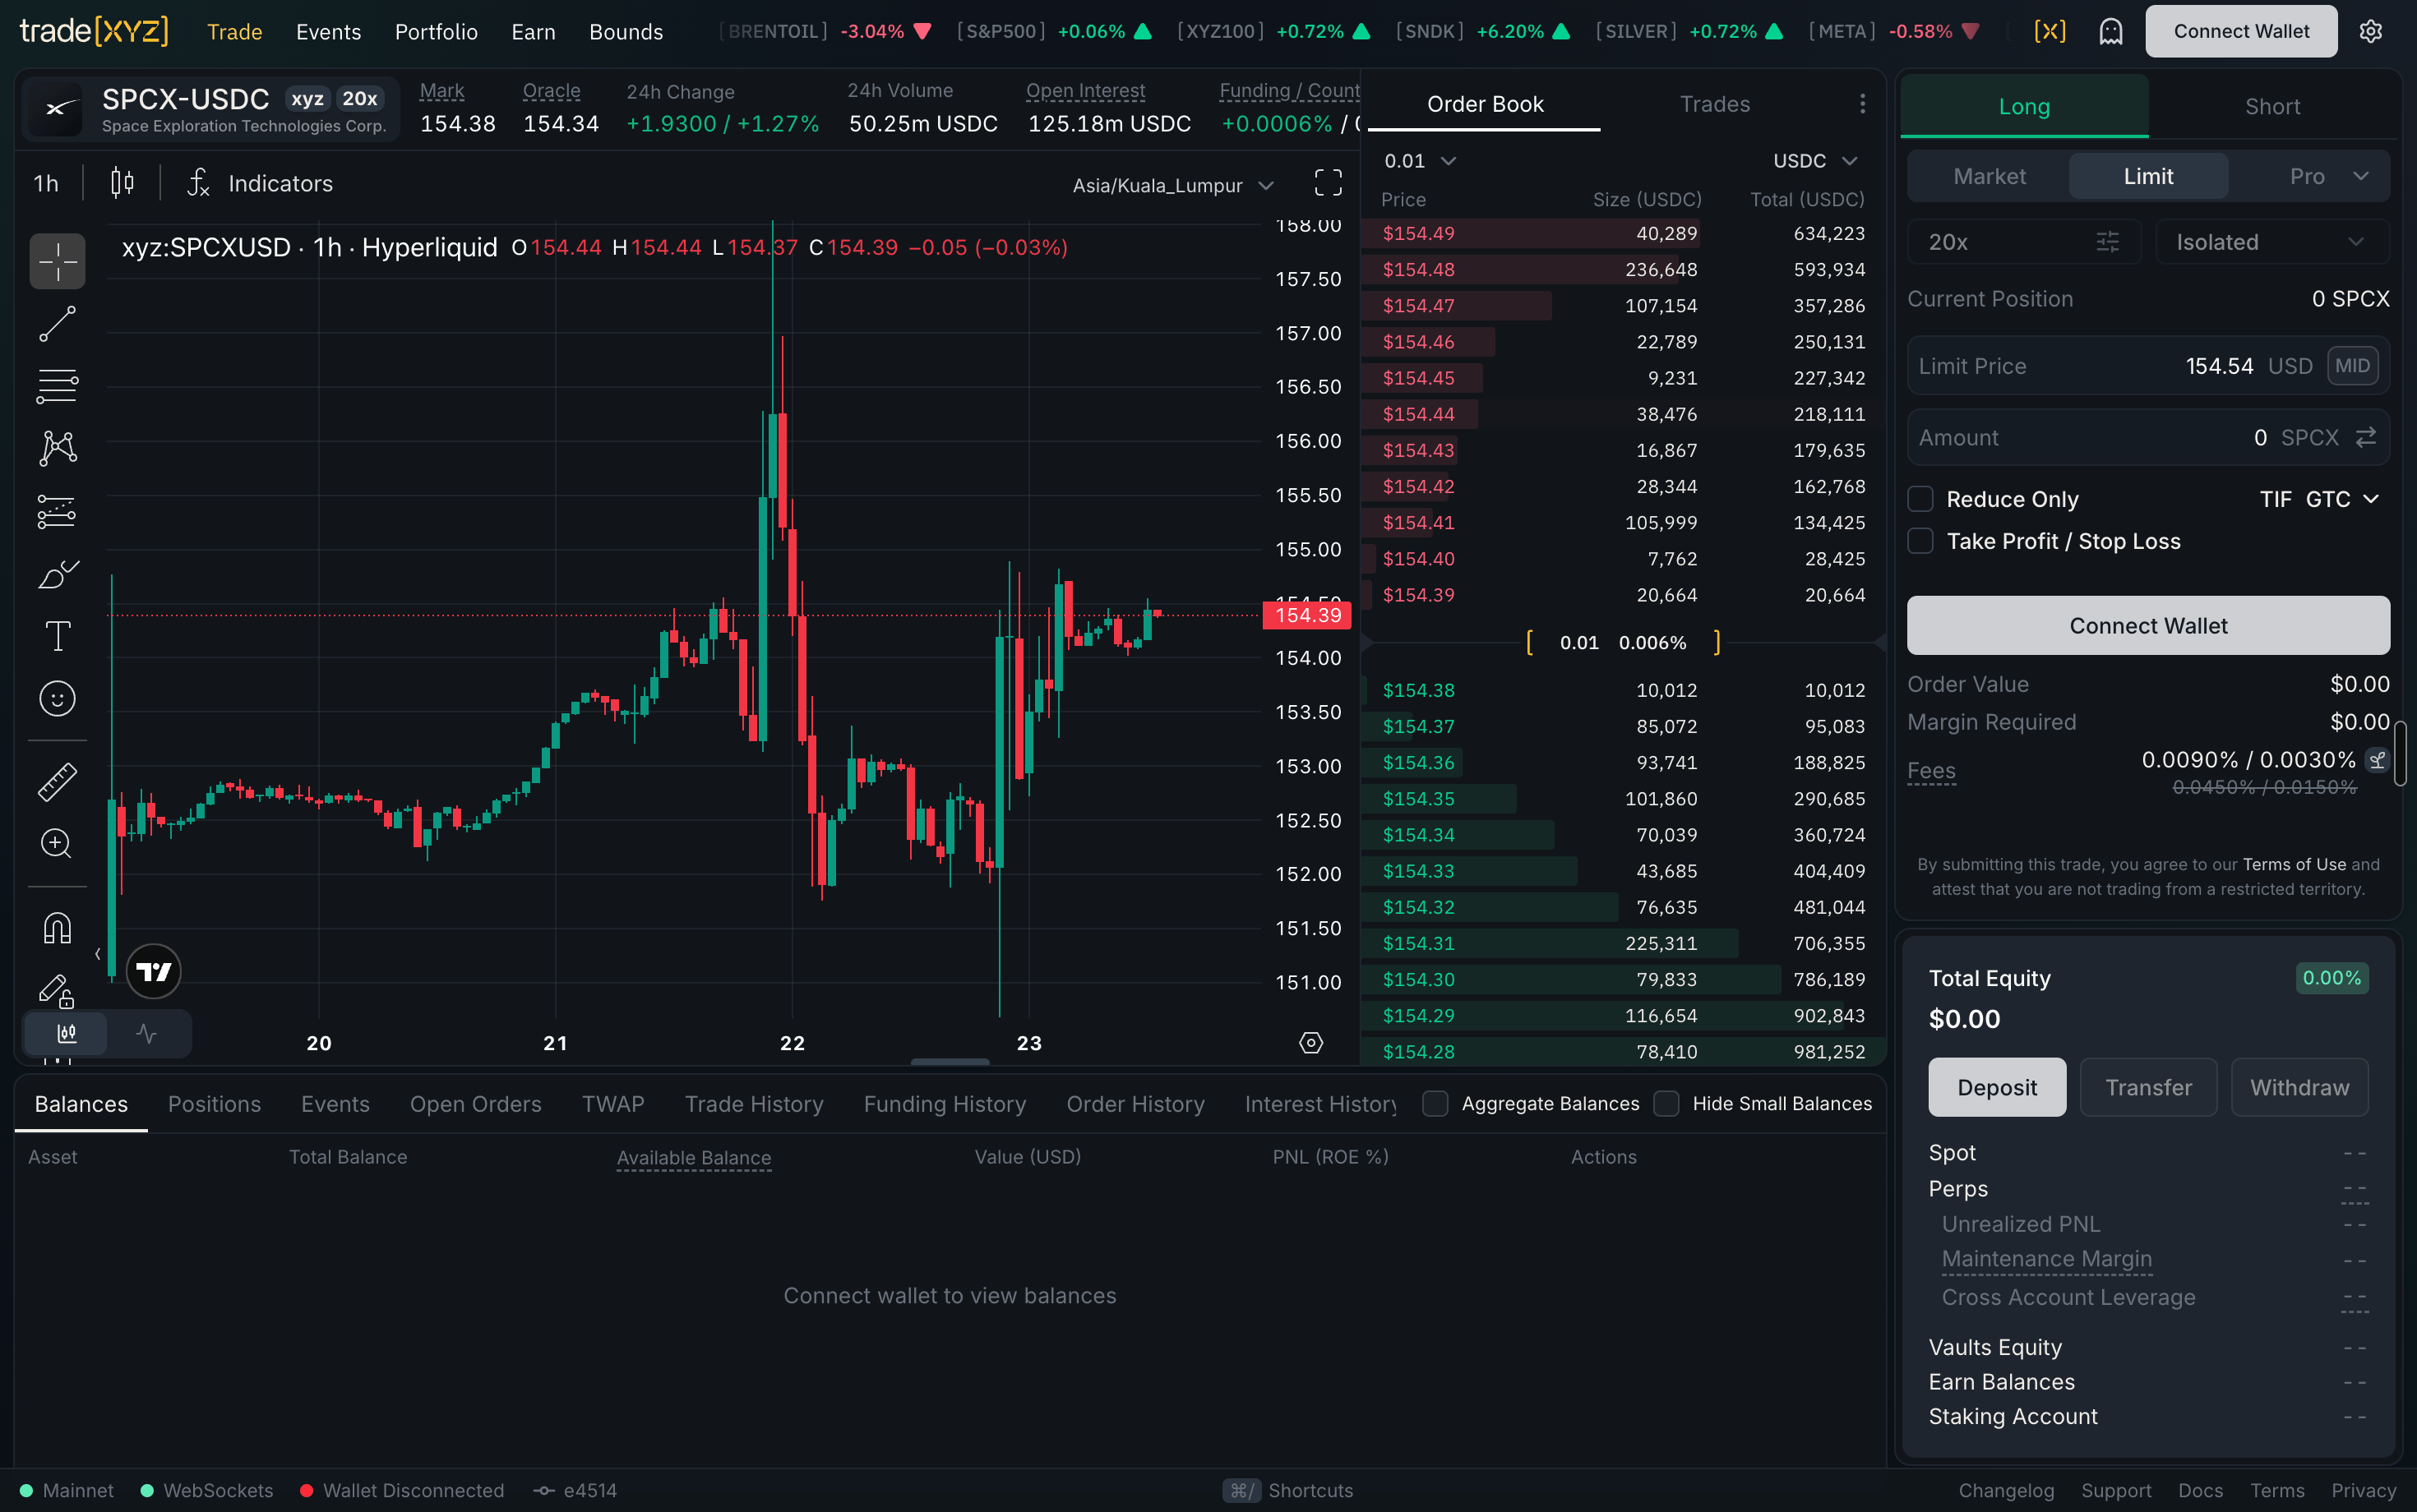The height and width of the screenshot is (1512, 2417).
Task: Check Hide Small Balances option
Action: [x=1666, y=1103]
